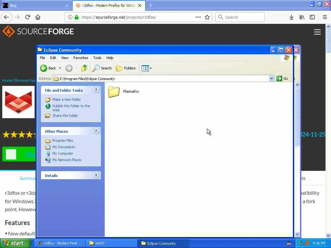Go to My Documents in Other Places
The width and height of the screenshot is (331, 248).
pos(64,147)
